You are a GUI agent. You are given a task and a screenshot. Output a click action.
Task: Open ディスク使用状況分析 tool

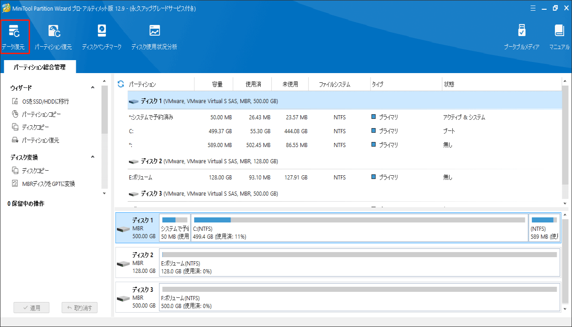(154, 37)
